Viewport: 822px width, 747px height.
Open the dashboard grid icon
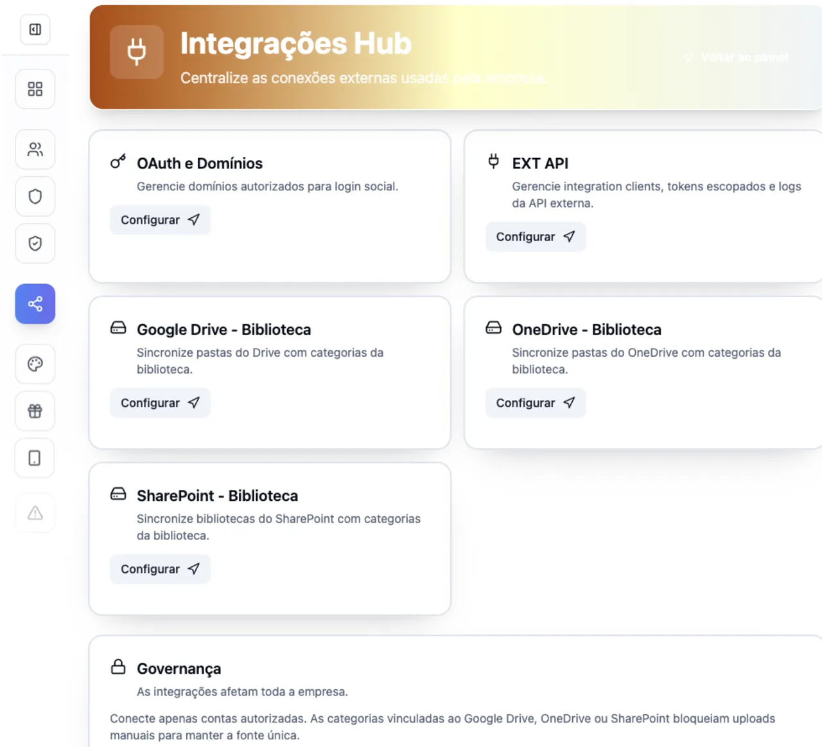[35, 89]
